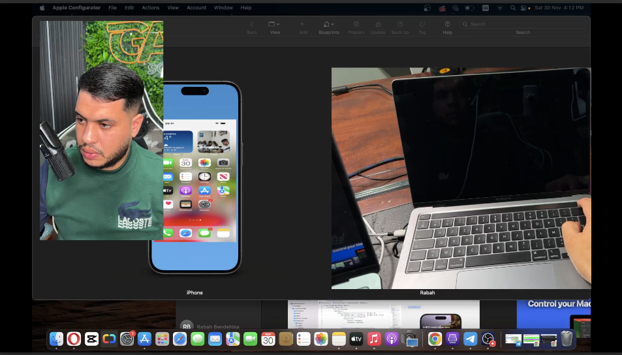Image resolution: width=622 pixels, height=355 pixels.
Task: Open the Account menu
Action: [196, 8]
